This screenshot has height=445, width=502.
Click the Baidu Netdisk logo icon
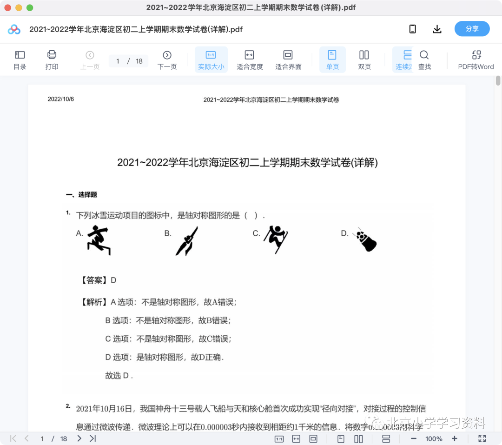14,29
